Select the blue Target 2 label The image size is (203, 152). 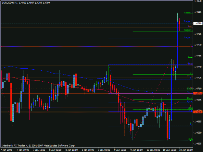click(188, 21)
